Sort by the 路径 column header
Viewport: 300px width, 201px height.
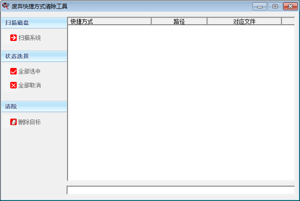(179, 21)
